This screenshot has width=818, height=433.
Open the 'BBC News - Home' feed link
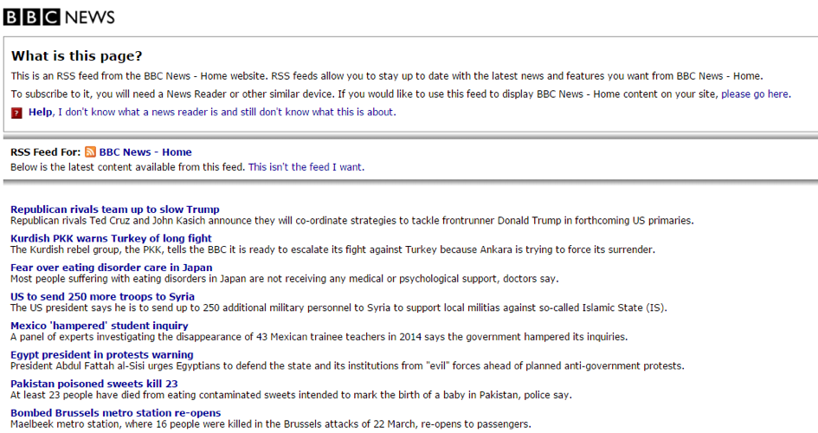tap(145, 152)
